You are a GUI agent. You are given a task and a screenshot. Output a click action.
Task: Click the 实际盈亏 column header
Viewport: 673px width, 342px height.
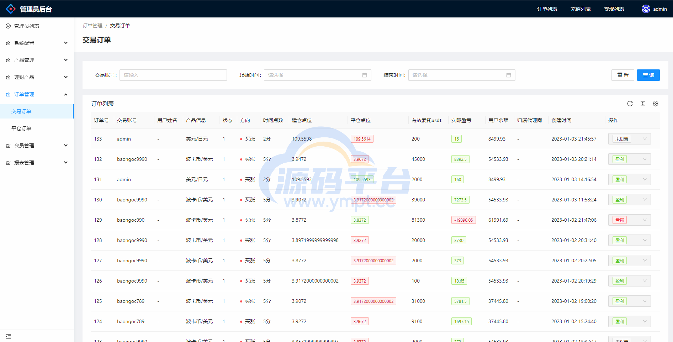(461, 120)
